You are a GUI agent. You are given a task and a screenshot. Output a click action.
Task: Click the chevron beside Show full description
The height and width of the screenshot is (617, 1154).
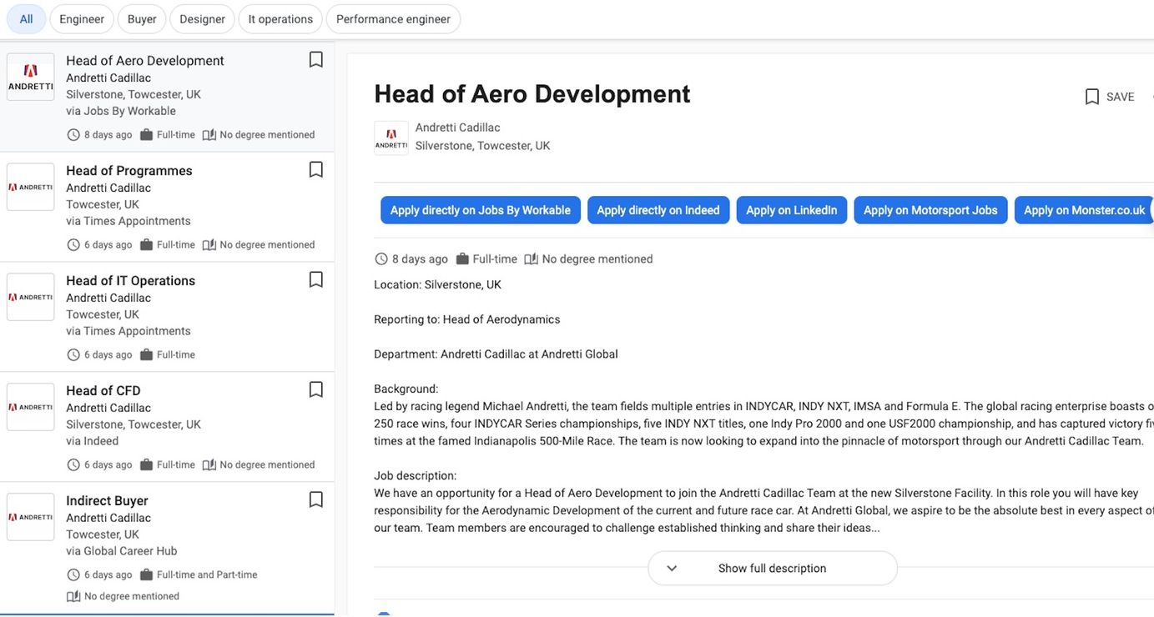tap(672, 569)
